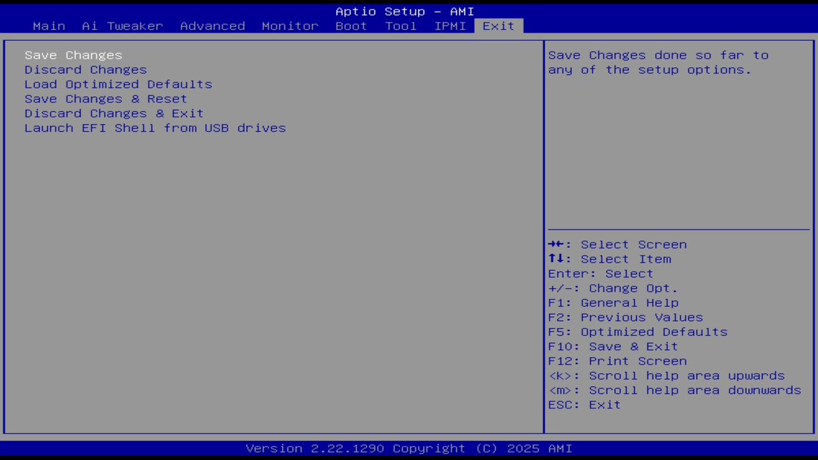Image resolution: width=818 pixels, height=460 pixels.
Task: Launch EFI Shell from USB drives
Action: (155, 128)
